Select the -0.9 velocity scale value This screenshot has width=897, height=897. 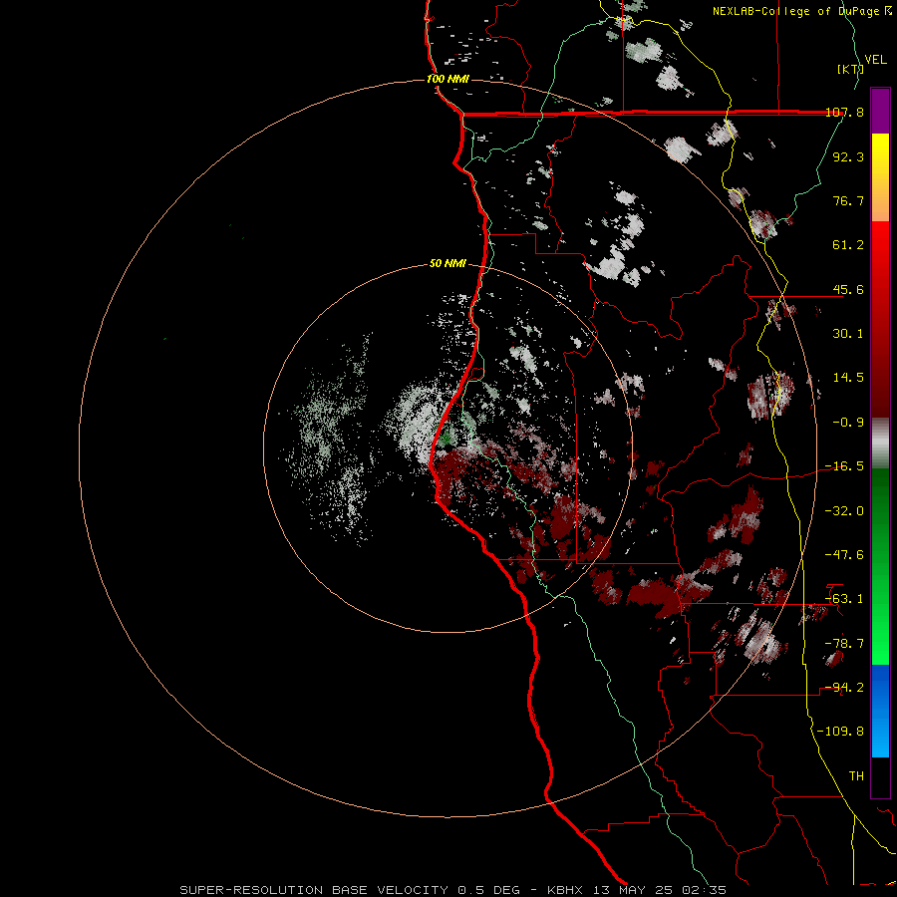tap(848, 423)
